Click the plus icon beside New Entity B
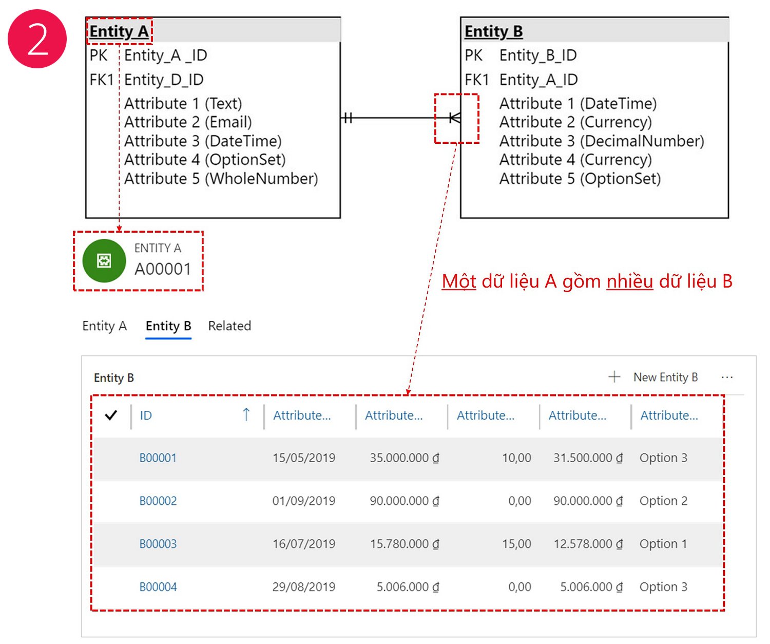This screenshot has width=770, height=644. pyautogui.click(x=614, y=377)
